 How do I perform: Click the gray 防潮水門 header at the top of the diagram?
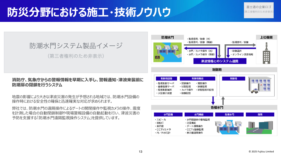(167, 37)
